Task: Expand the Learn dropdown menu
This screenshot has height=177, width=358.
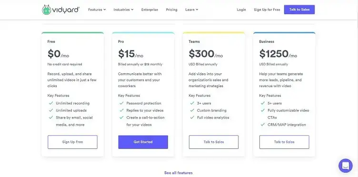Action: pos(192,10)
